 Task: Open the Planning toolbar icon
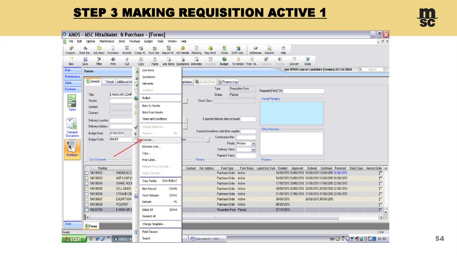(x=196, y=50)
